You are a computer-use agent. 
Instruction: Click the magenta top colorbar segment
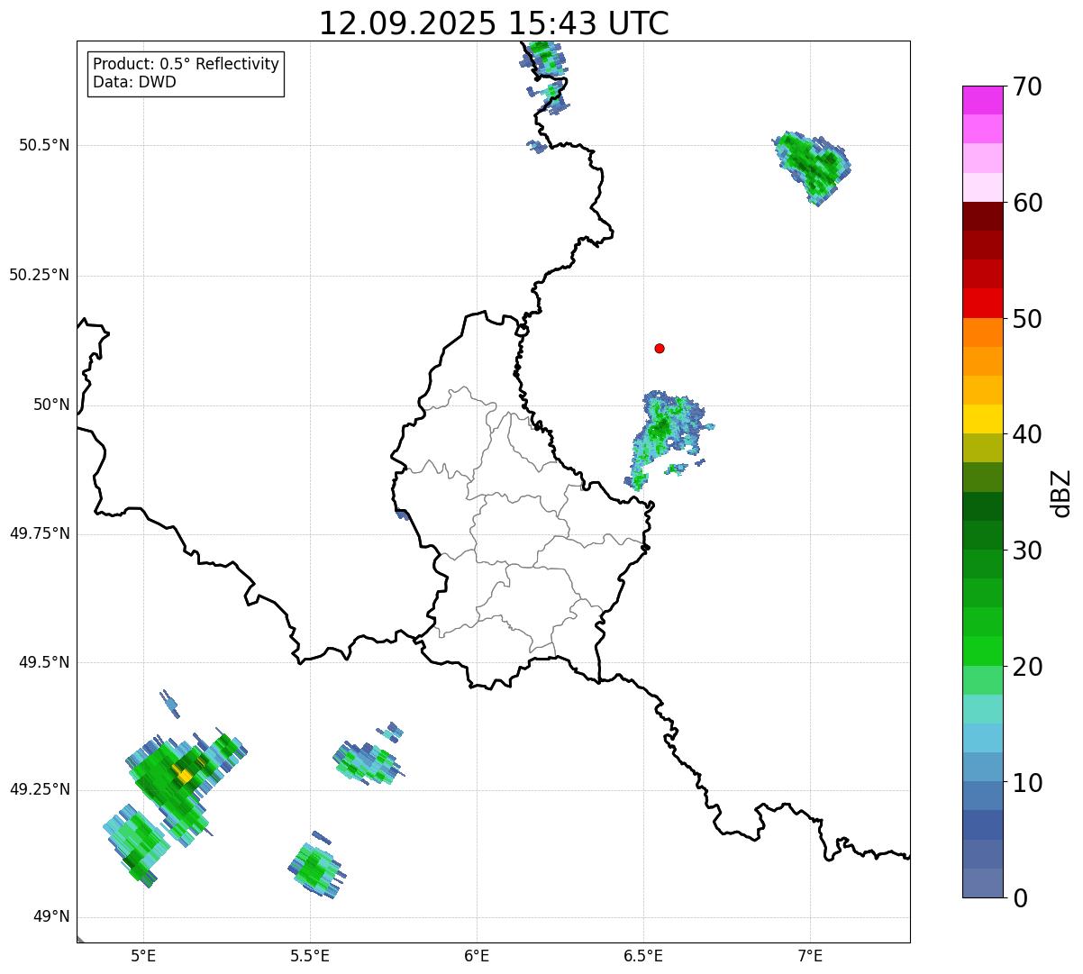tap(983, 100)
